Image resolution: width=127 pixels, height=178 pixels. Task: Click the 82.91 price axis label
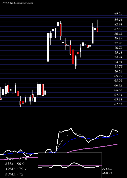(118, 24)
